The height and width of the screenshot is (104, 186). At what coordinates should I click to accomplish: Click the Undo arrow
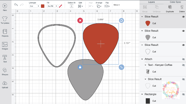tap(16, 5)
